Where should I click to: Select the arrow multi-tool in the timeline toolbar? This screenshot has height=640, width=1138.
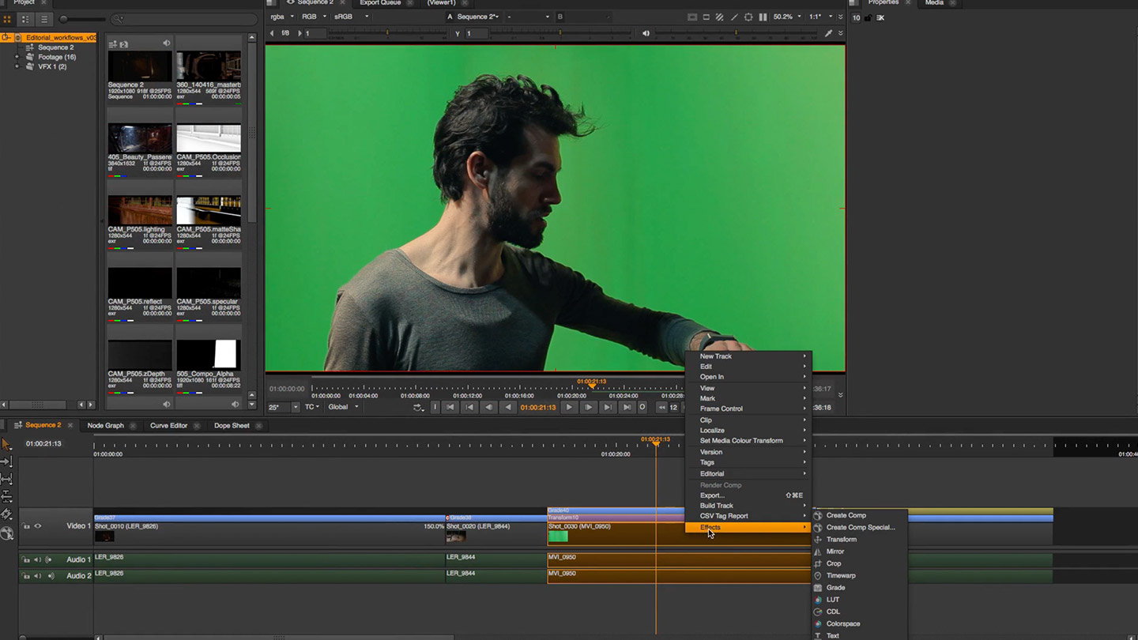(6, 444)
